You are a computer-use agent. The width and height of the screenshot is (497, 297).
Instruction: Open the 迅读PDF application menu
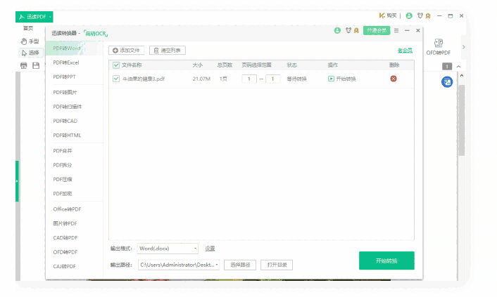pos(34,17)
